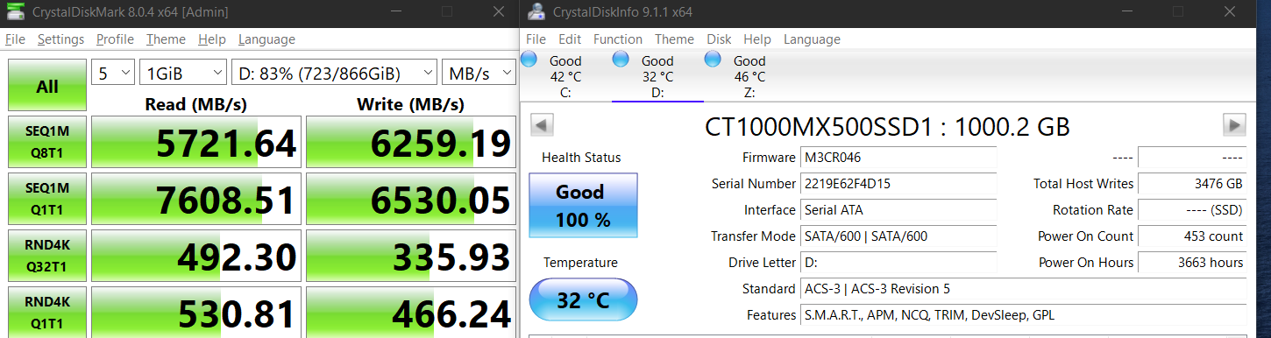Open the target drive dropdown D: 83%
This screenshot has height=338, width=1271.
pos(335,73)
